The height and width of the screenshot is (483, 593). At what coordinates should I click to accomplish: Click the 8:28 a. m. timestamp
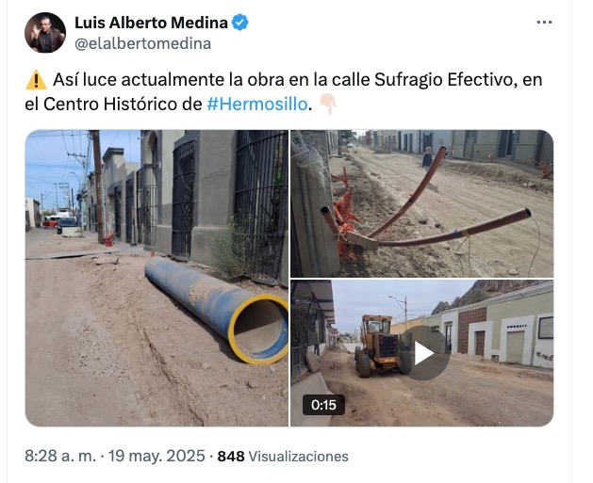pos(60,457)
